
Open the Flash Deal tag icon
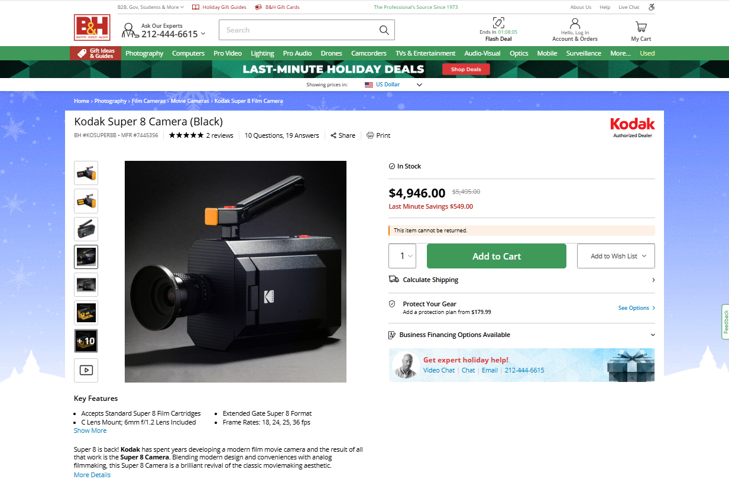point(498,23)
